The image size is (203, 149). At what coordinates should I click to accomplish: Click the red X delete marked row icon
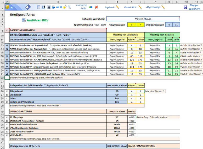click(96, 7)
